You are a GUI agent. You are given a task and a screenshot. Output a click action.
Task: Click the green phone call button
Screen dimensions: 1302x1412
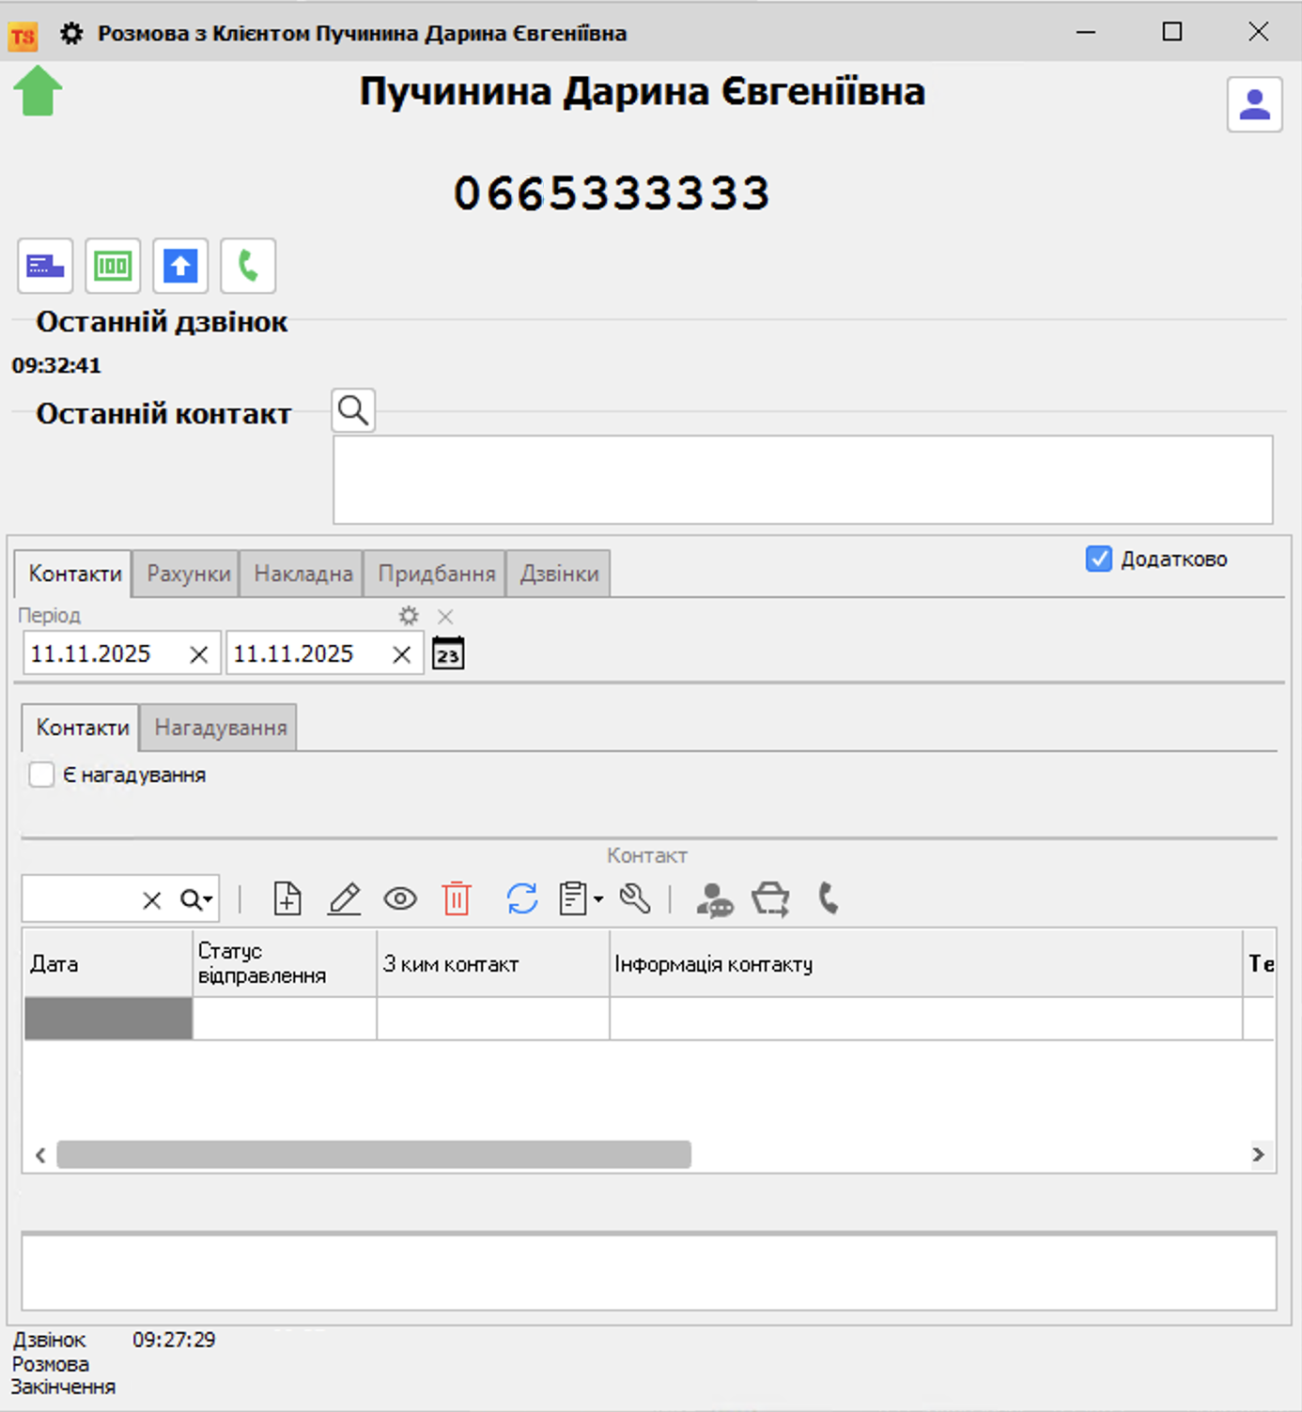point(248,266)
